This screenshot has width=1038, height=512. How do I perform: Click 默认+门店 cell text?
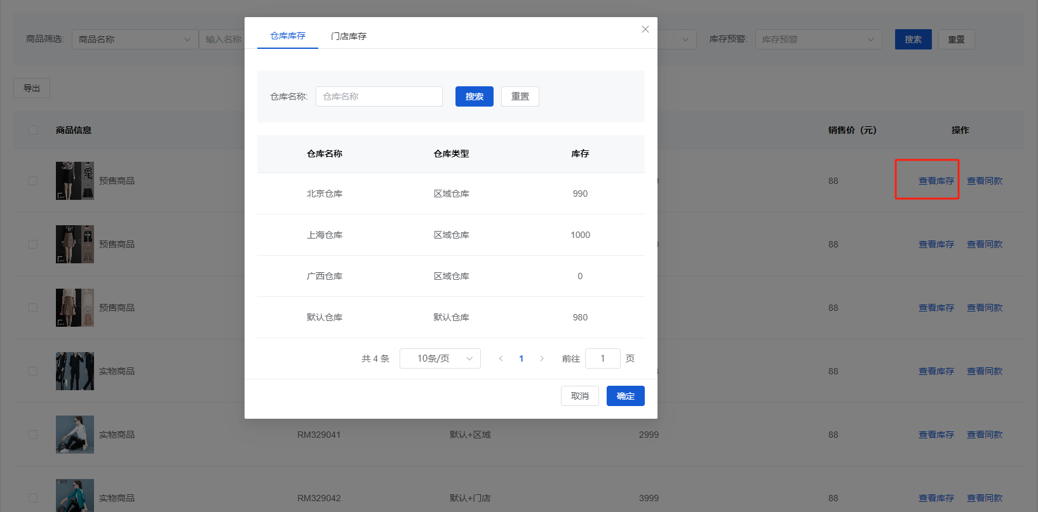470,498
